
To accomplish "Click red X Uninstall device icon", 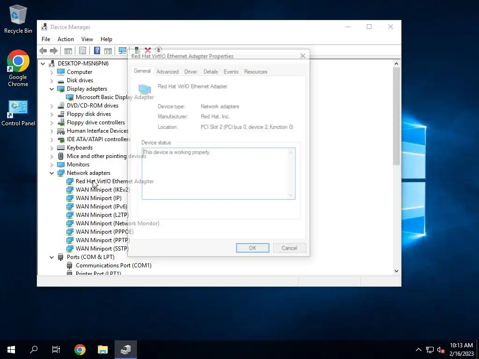I will [x=148, y=50].
